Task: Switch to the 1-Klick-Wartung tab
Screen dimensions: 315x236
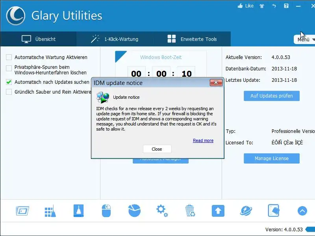Action: click(x=115, y=39)
